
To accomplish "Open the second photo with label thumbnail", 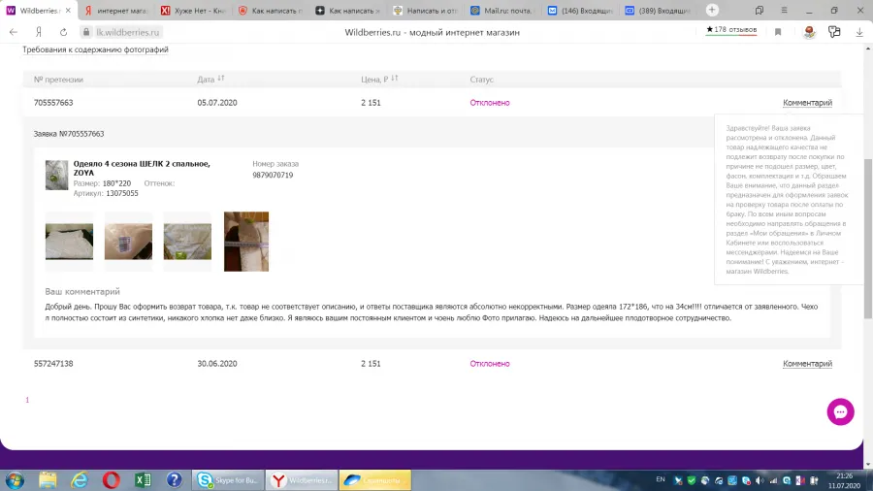I will click(128, 242).
